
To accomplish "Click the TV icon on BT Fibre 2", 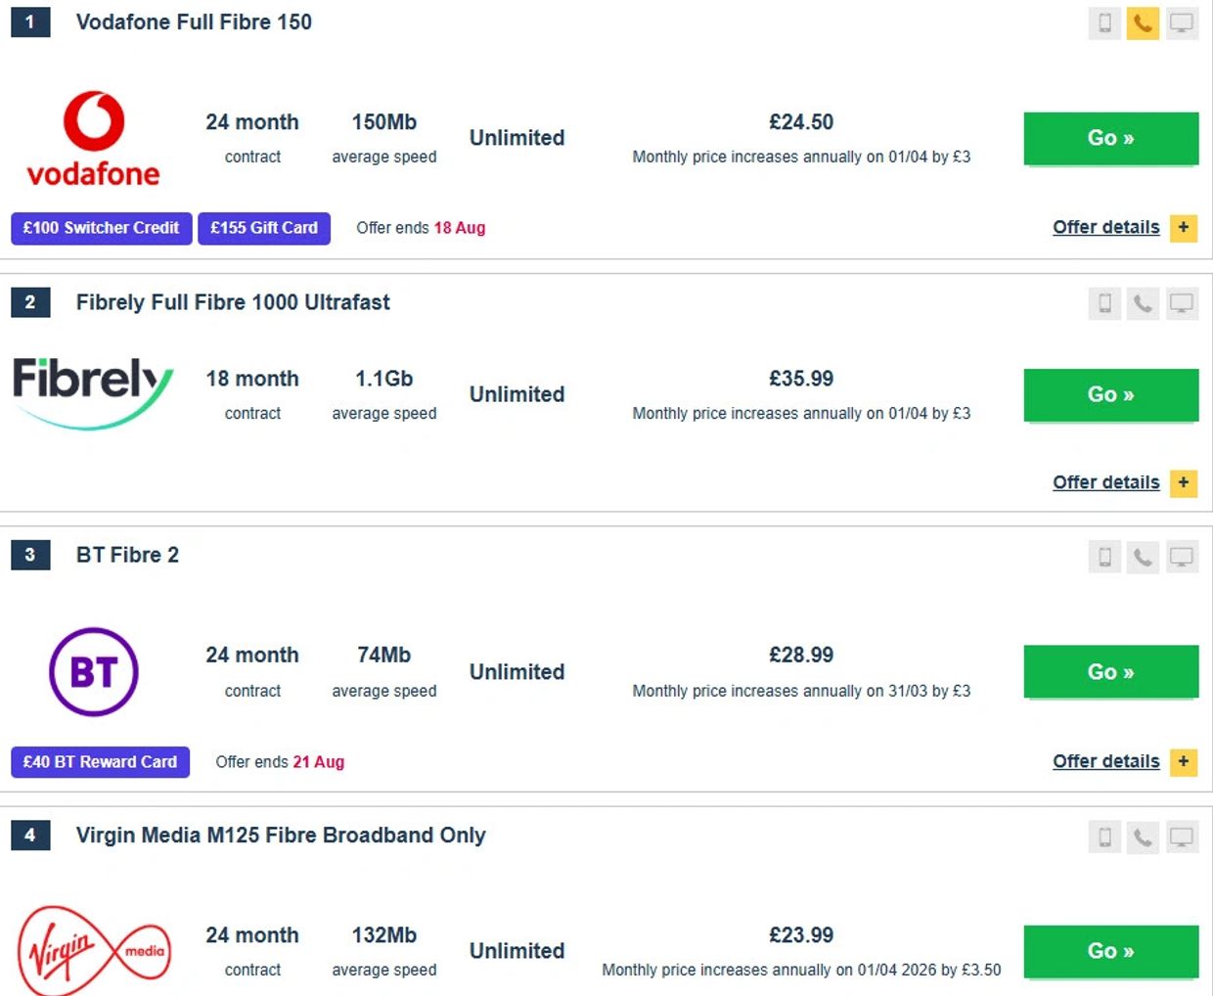I will click(1182, 558).
